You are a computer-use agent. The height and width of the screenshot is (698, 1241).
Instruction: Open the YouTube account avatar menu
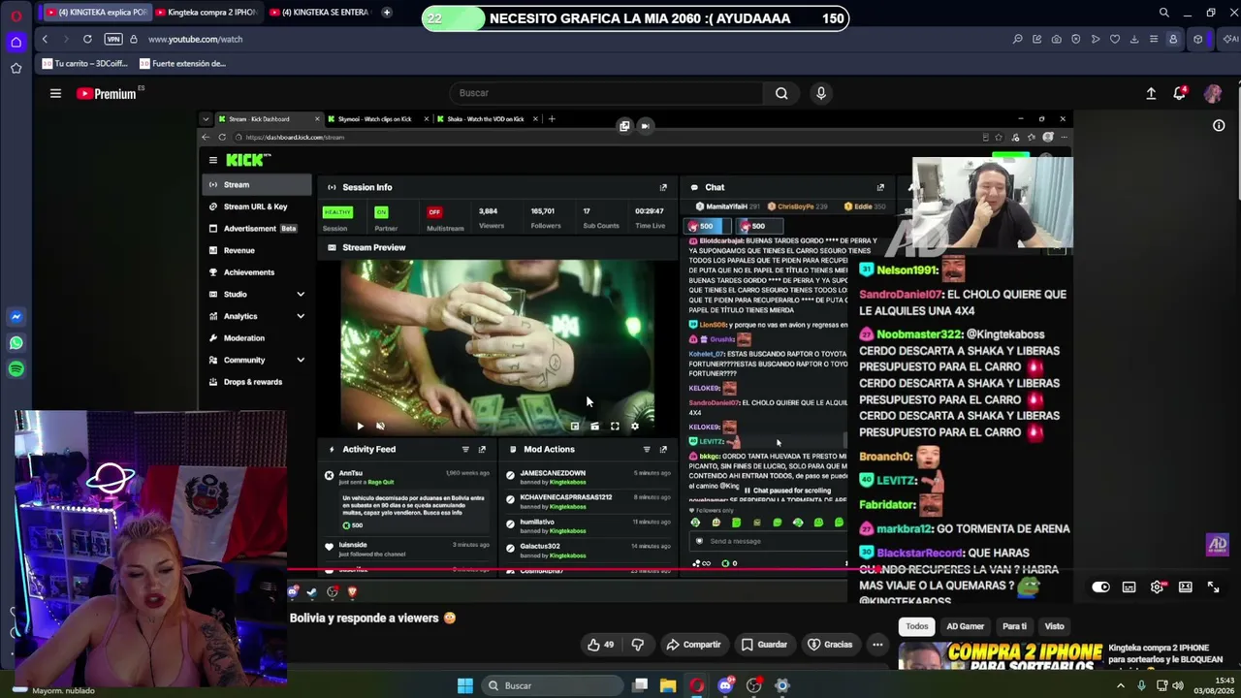point(1213,93)
